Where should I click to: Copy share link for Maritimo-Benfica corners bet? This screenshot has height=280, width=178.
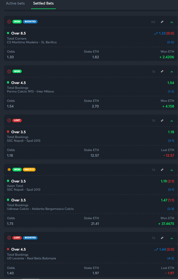(162, 22)
